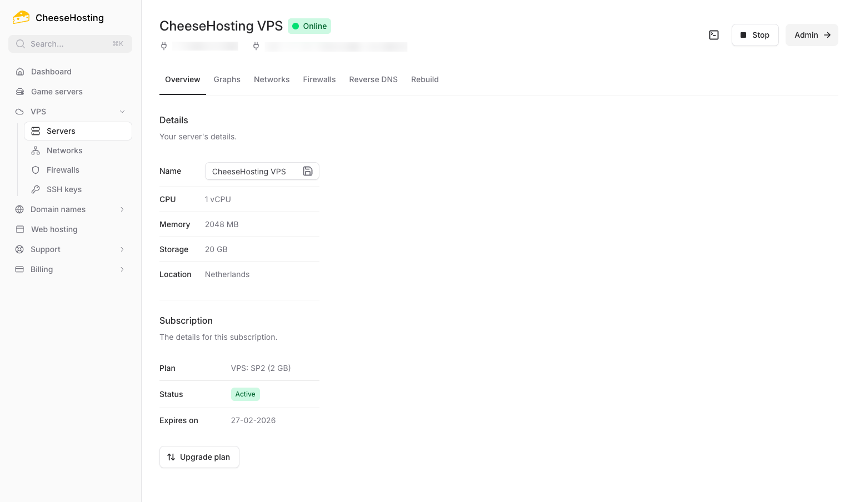Stop the VPS server

[754, 34]
